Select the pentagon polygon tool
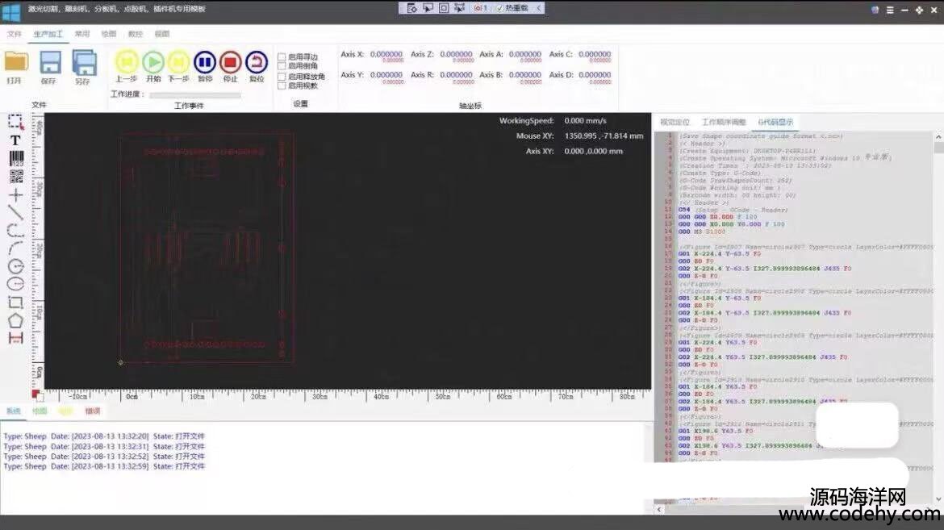 15,320
